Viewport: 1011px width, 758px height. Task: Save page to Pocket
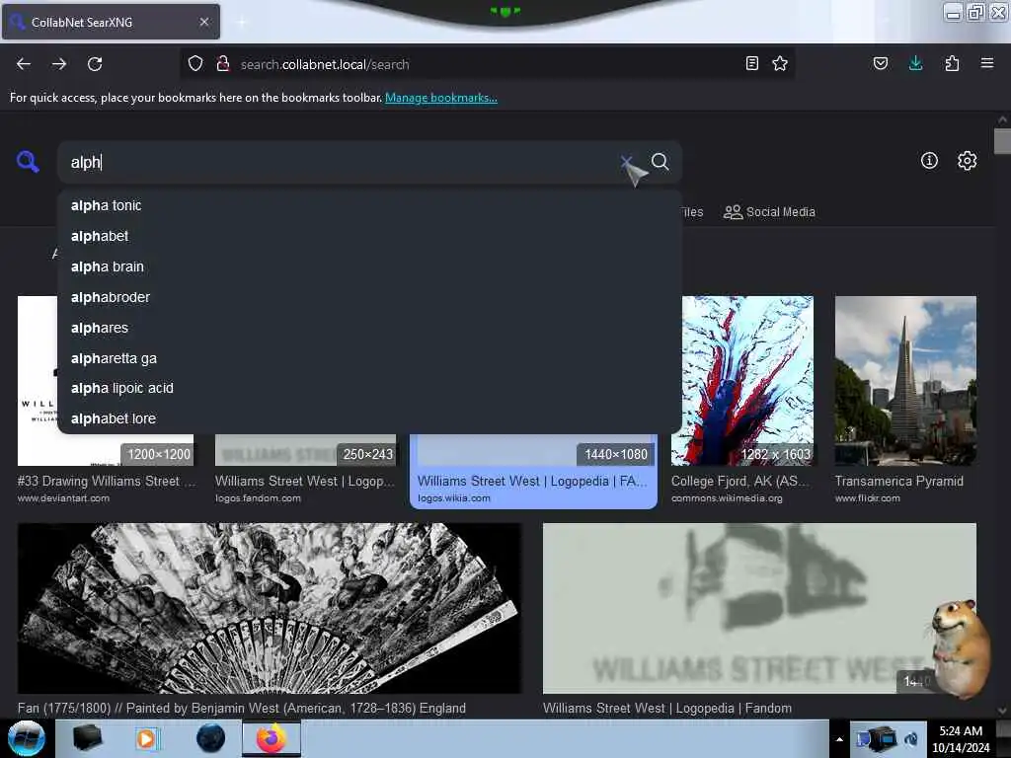[880, 63]
